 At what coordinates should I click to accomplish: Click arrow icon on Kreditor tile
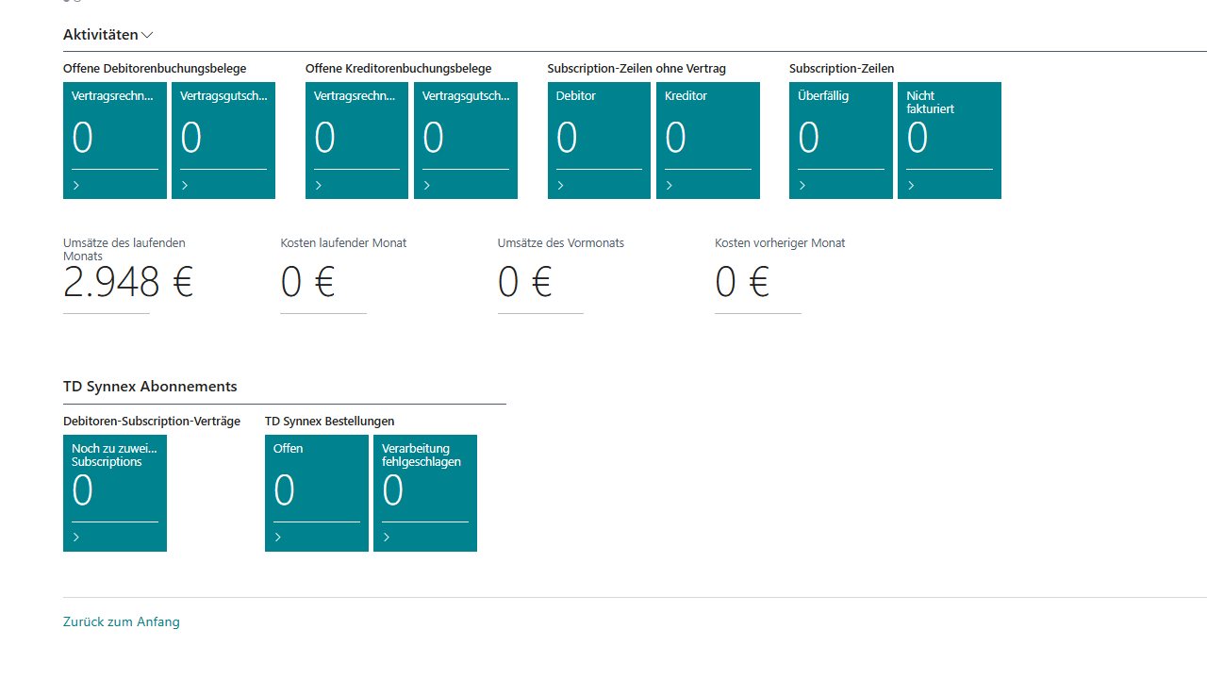(670, 186)
